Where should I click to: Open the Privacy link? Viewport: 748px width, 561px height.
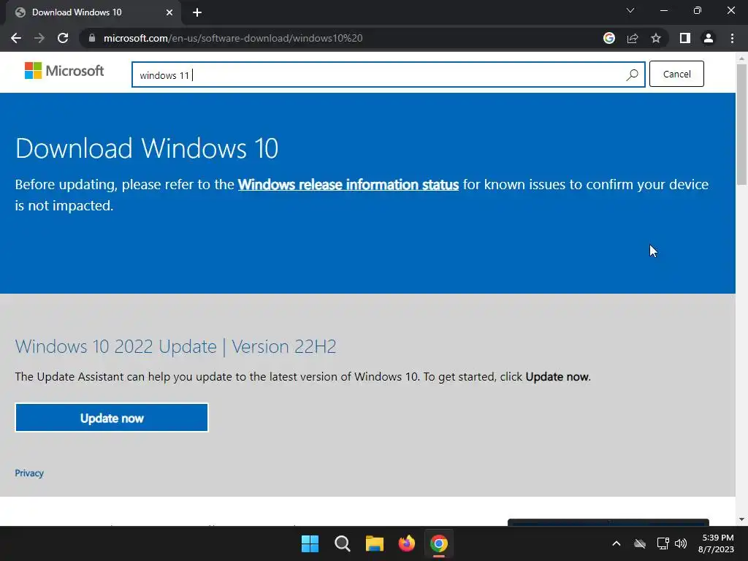(29, 473)
